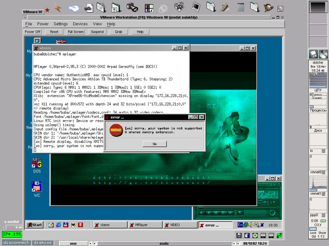Viewport: 329px width, 246px height.
Task: Click Ok in the error dialog
Action: tap(155, 144)
